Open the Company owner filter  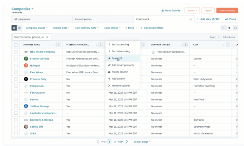point(37,28)
